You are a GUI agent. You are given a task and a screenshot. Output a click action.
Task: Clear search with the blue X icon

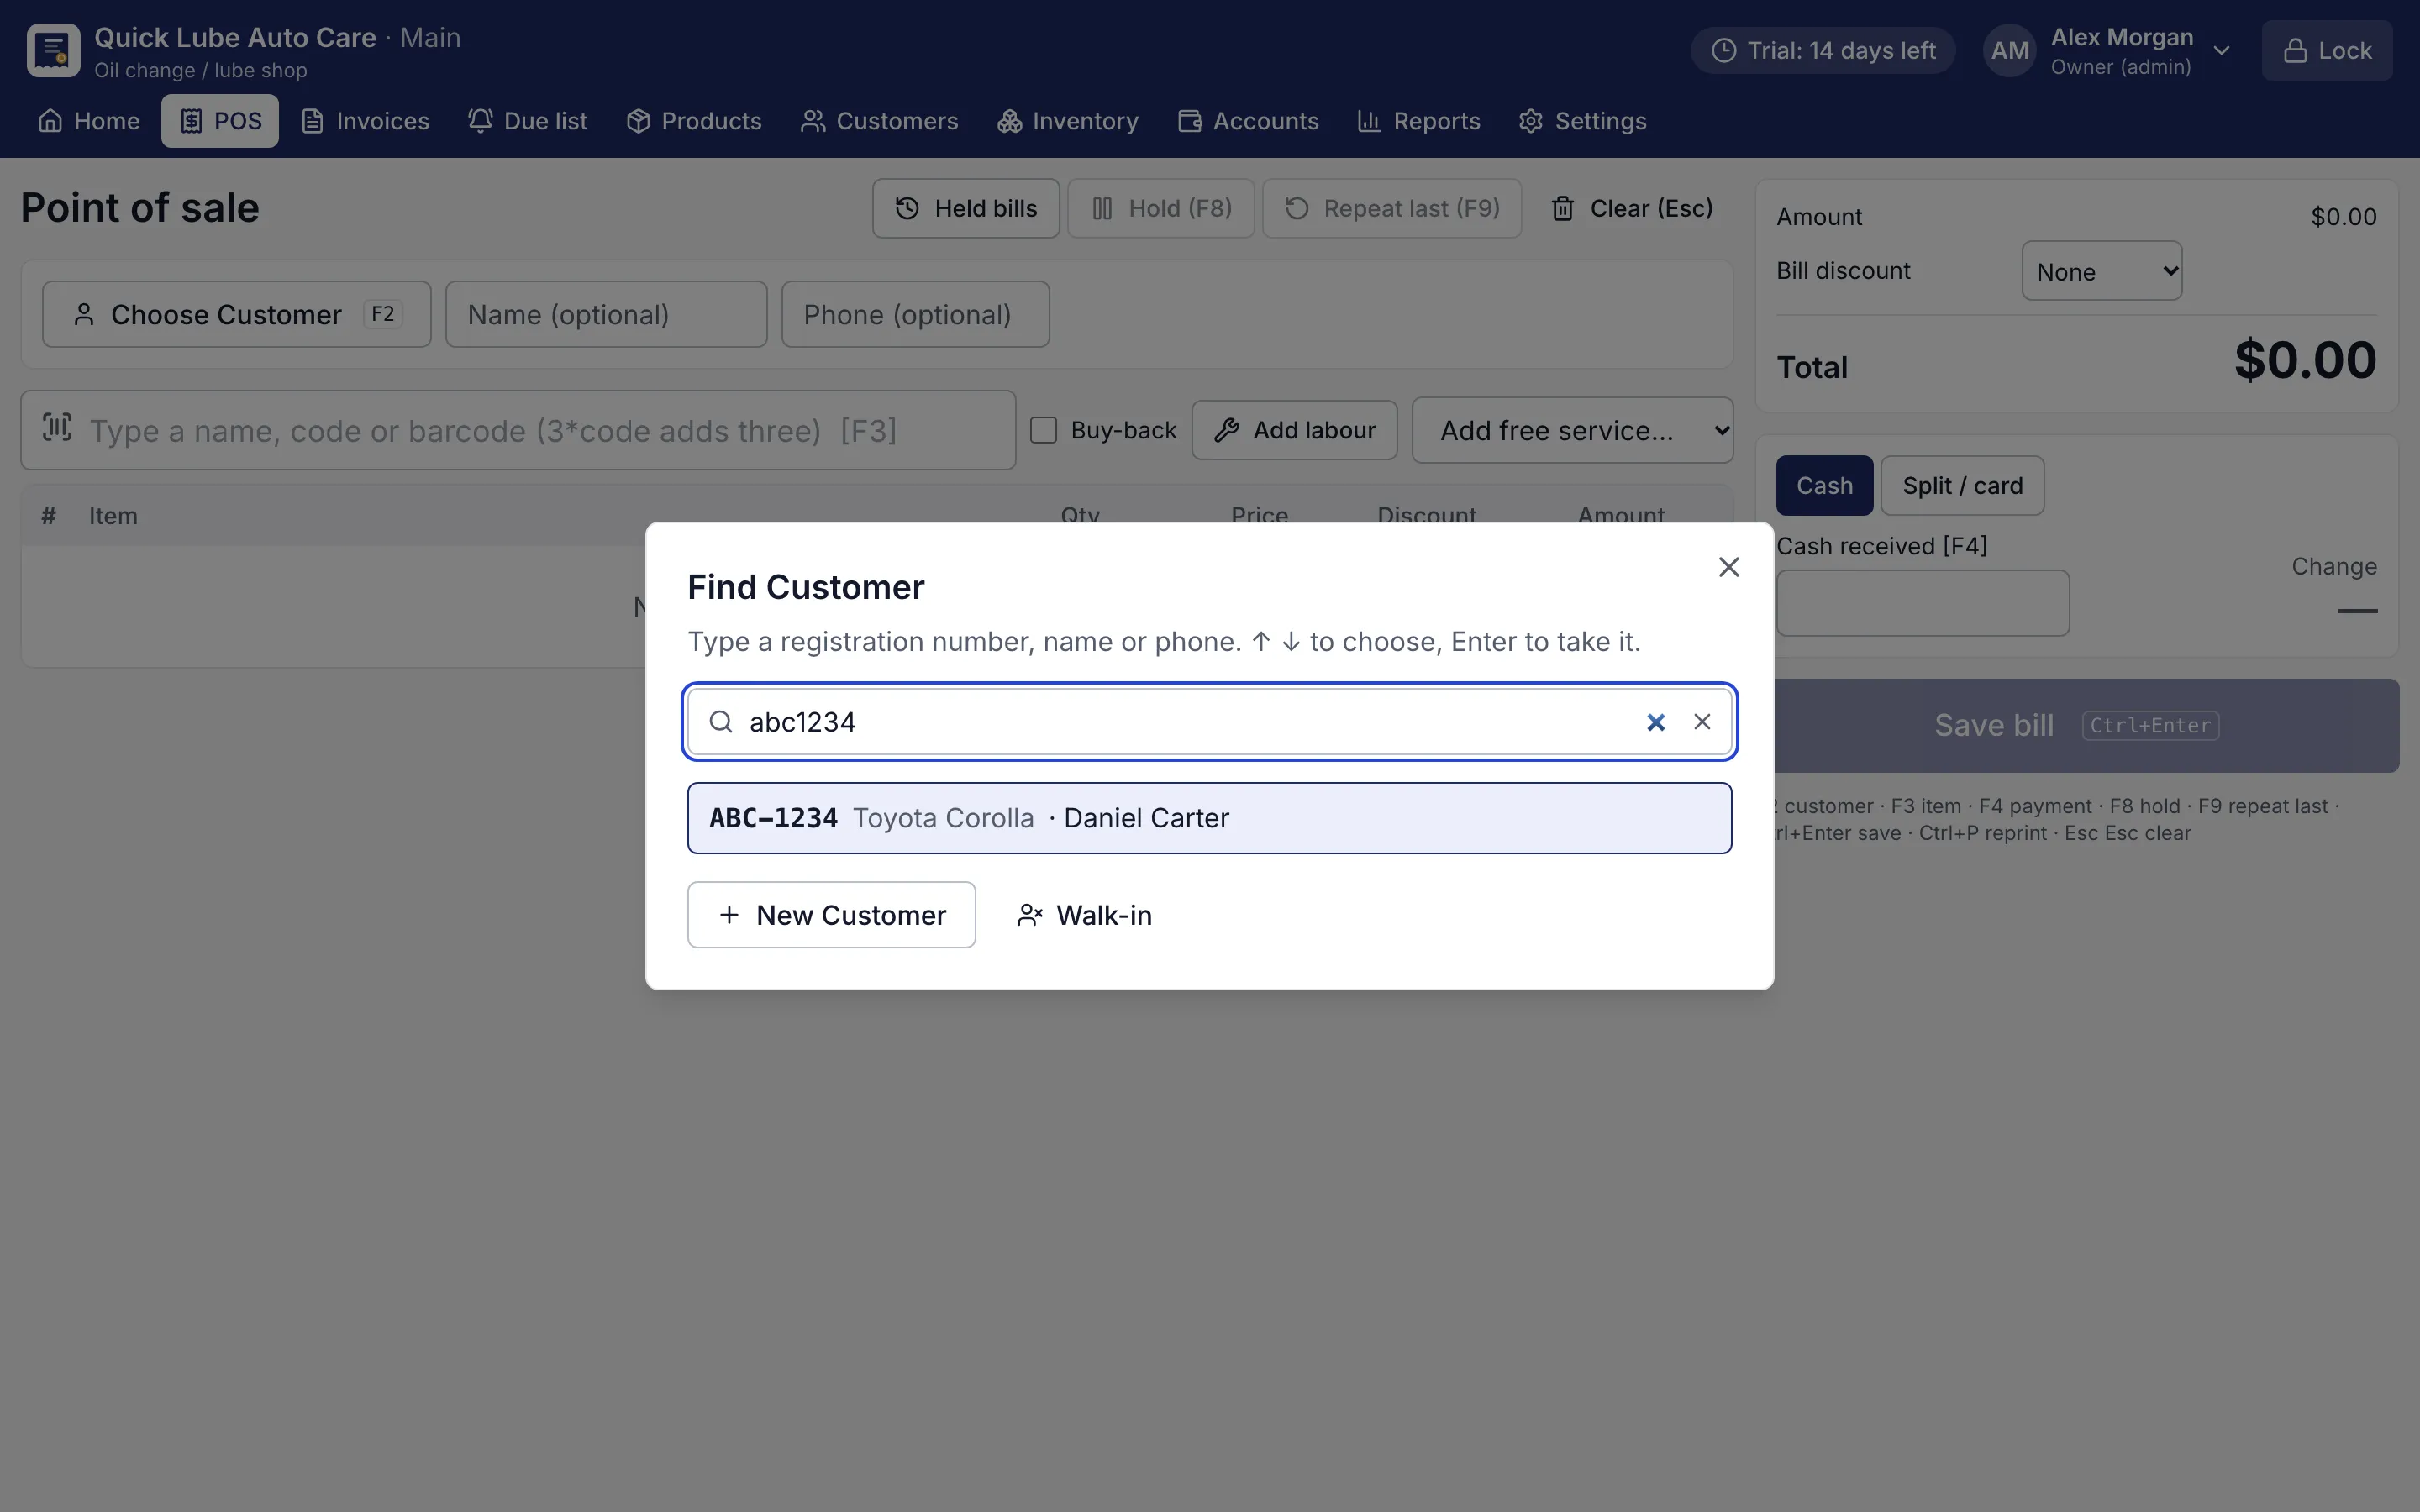coord(1656,722)
